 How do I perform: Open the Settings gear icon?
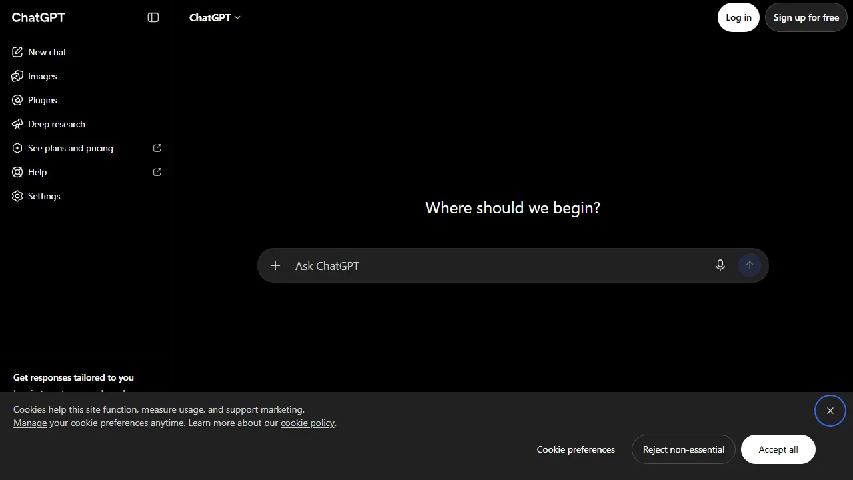tap(17, 196)
